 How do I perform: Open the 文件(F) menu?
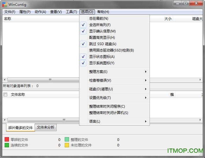(x=10, y=12)
